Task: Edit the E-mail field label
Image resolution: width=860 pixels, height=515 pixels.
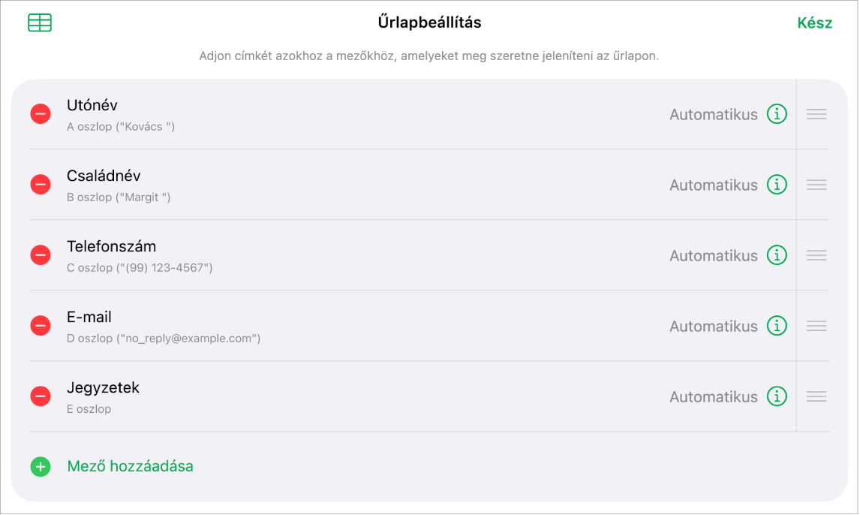Action: [89, 317]
